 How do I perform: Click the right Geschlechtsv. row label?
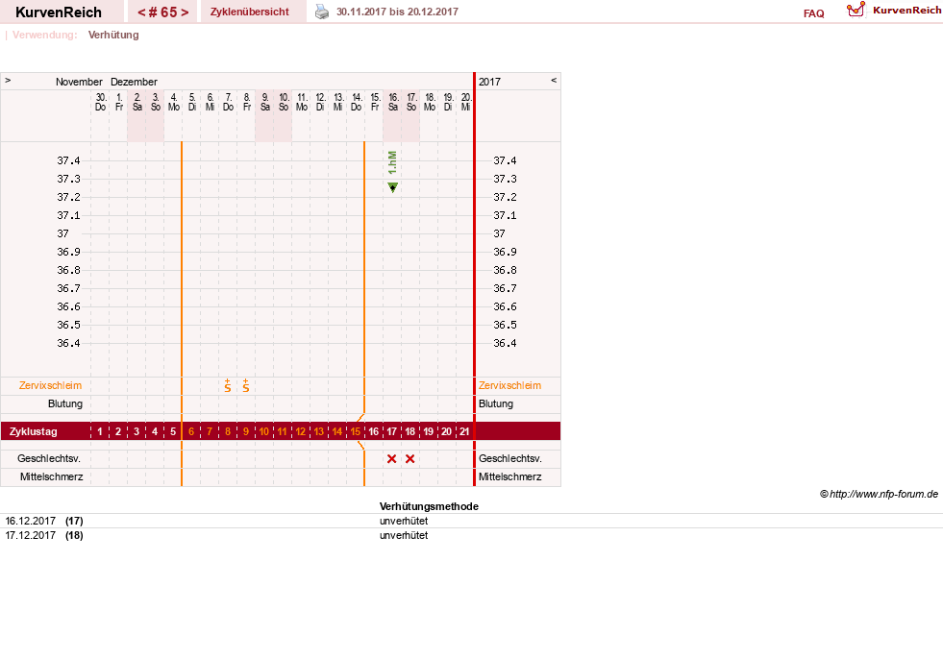(x=510, y=458)
